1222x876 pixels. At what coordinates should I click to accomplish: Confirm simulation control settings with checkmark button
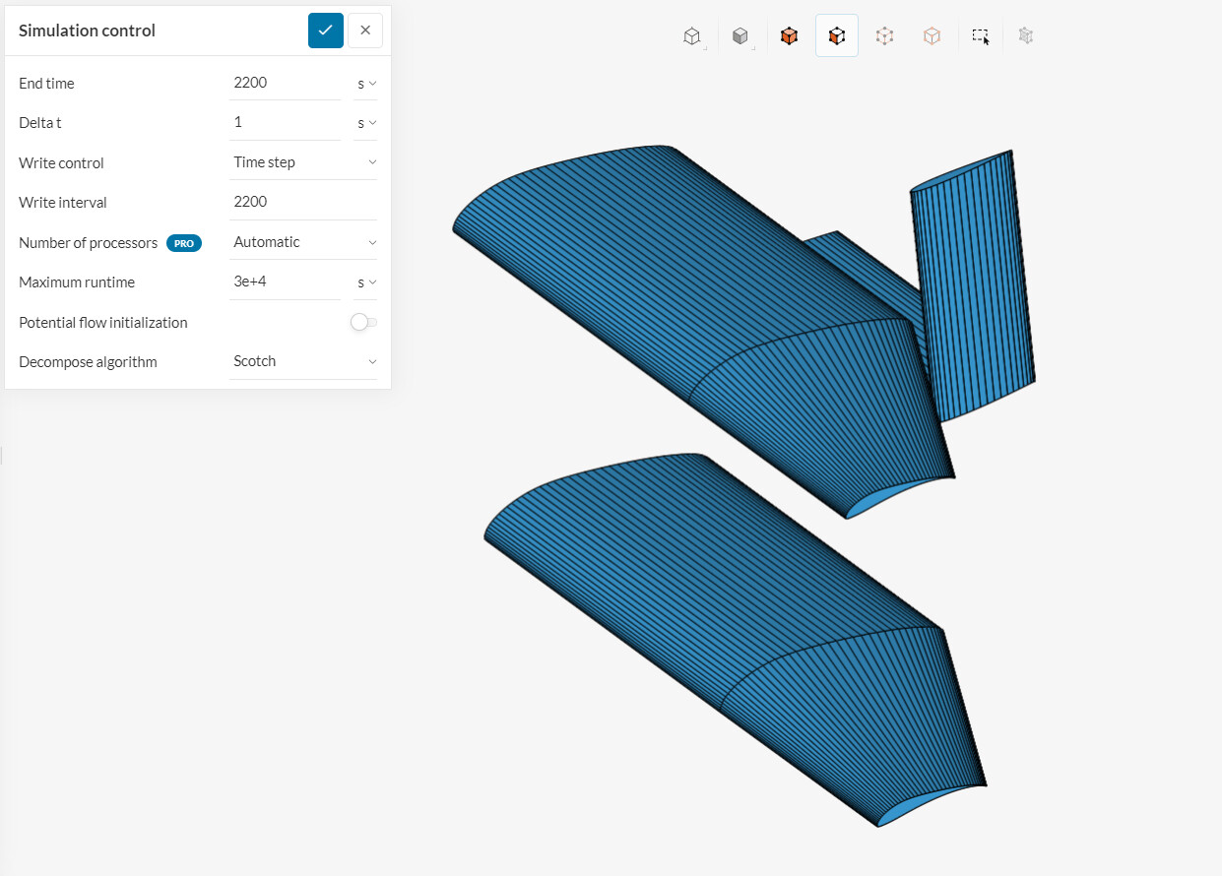tap(326, 31)
